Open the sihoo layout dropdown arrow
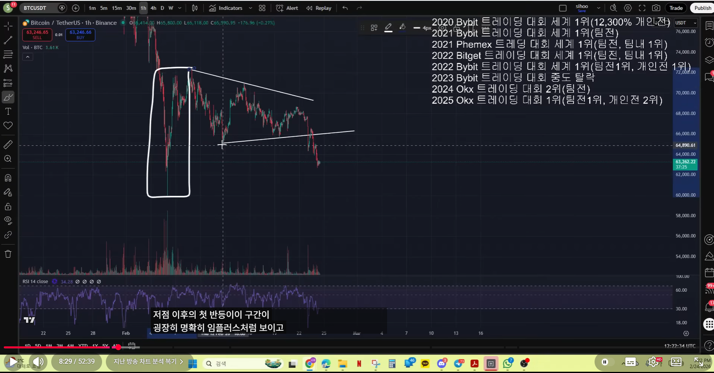714x373 pixels. (x=598, y=8)
